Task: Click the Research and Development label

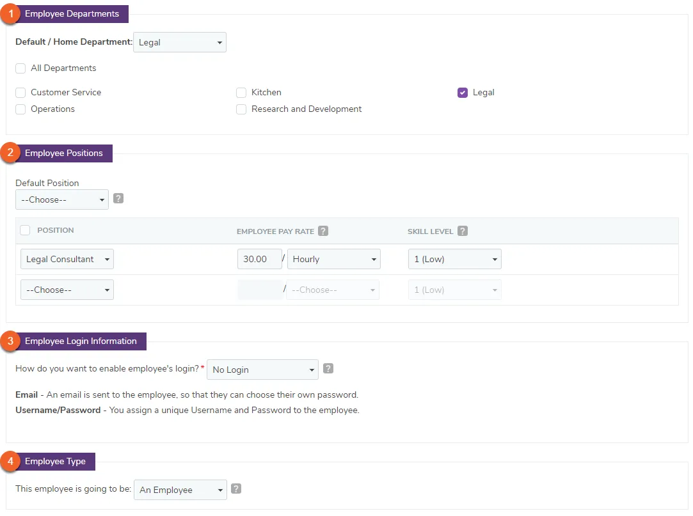Action: [307, 109]
